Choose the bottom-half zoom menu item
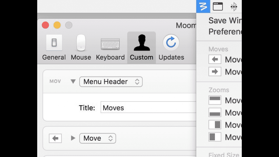This screenshot has width=279, height=157. (225, 112)
